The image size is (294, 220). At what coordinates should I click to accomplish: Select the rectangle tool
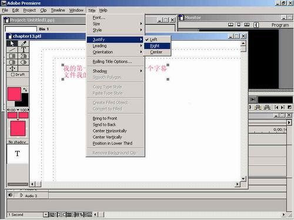click(12, 56)
